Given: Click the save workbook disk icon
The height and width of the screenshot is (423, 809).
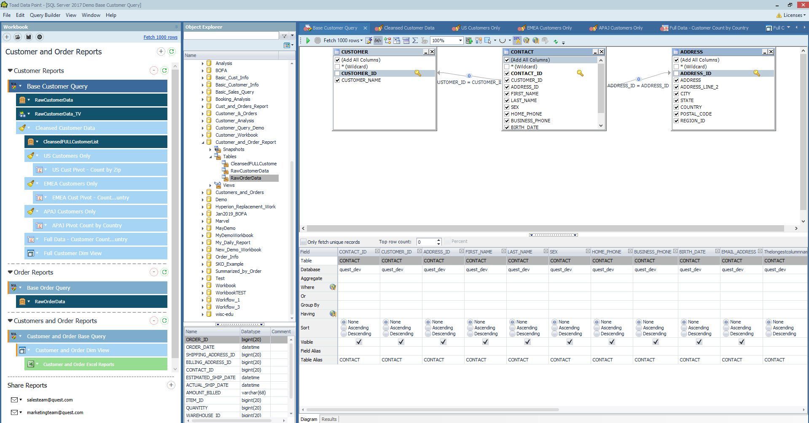Looking at the screenshot, I should [29, 37].
